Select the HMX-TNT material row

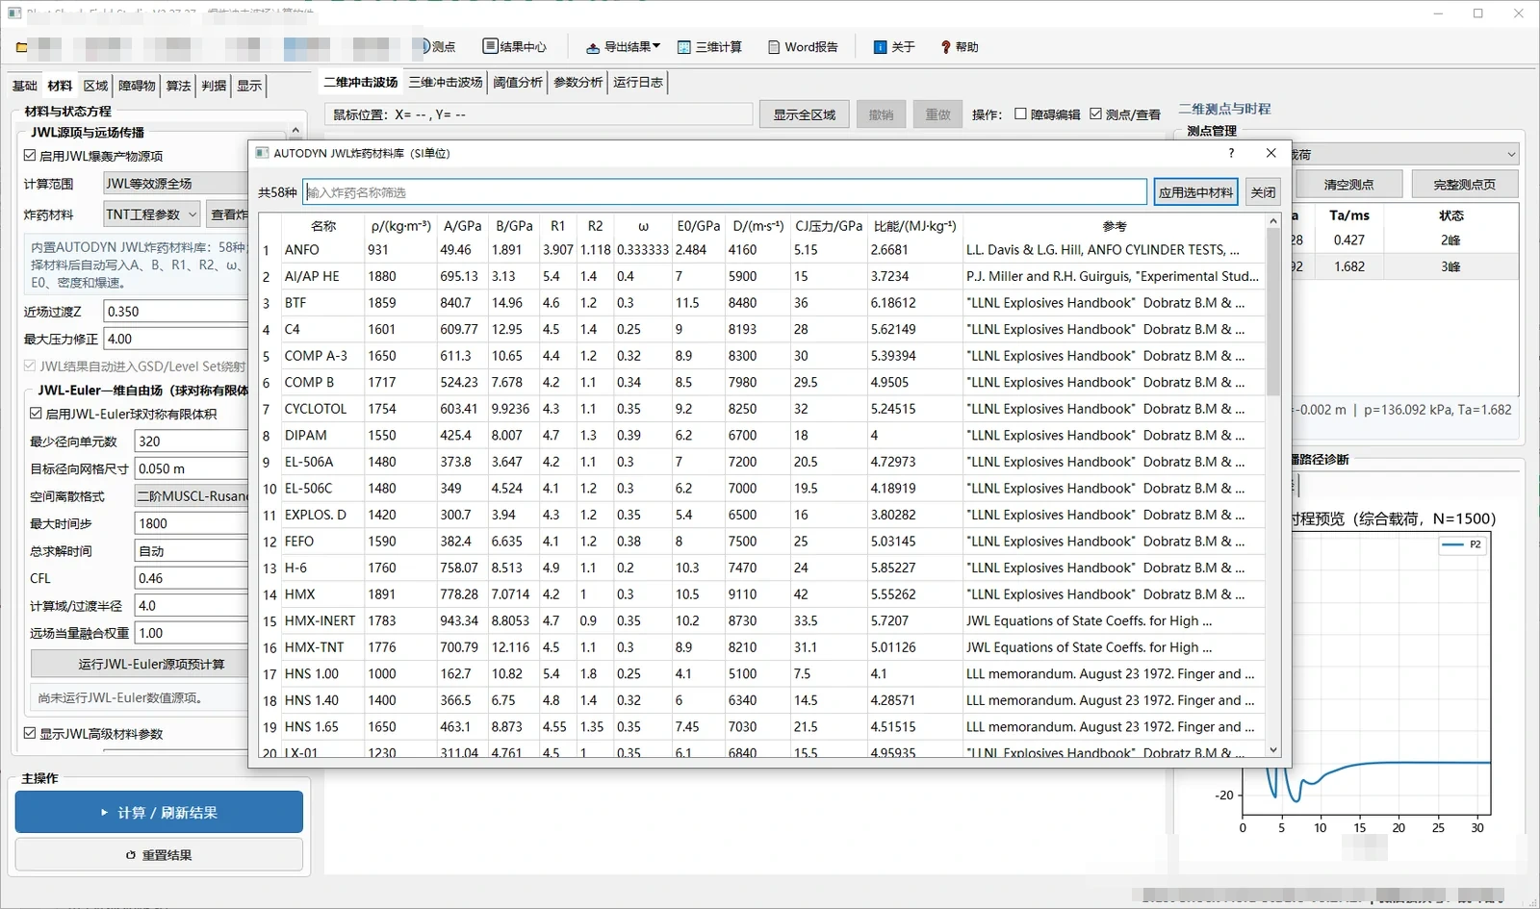pos(761,647)
